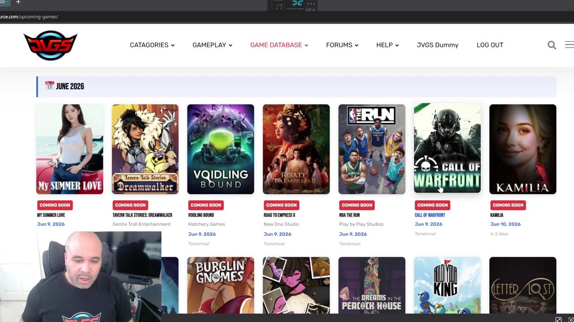This screenshot has width=574, height=322.
Task: Open the CALL OF WARFRONT title link
Action: 430,215
